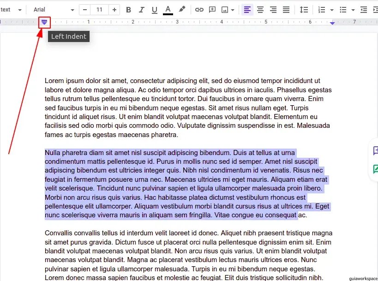The width and height of the screenshot is (378, 281).
Task: Click the side suggest edits icon
Action: tap(375, 169)
